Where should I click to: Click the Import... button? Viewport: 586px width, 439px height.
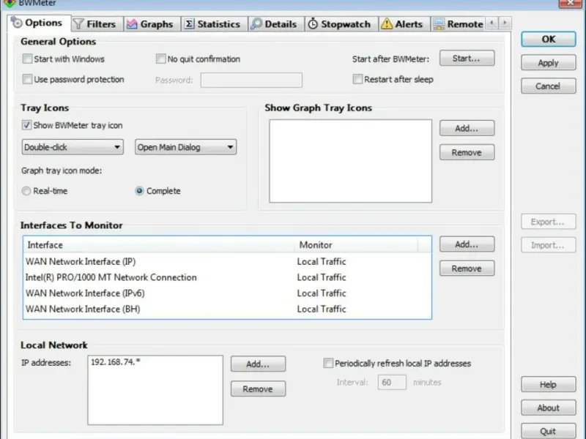tap(548, 245)
